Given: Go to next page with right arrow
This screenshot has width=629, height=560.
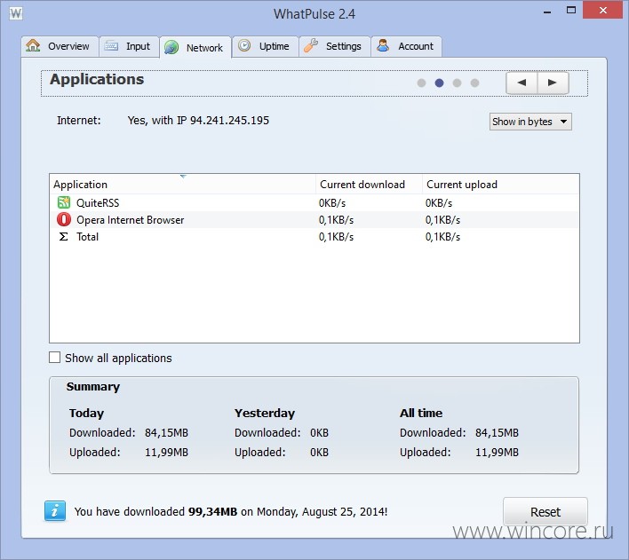Looking at the screenshot, I should tap(553, 83).
